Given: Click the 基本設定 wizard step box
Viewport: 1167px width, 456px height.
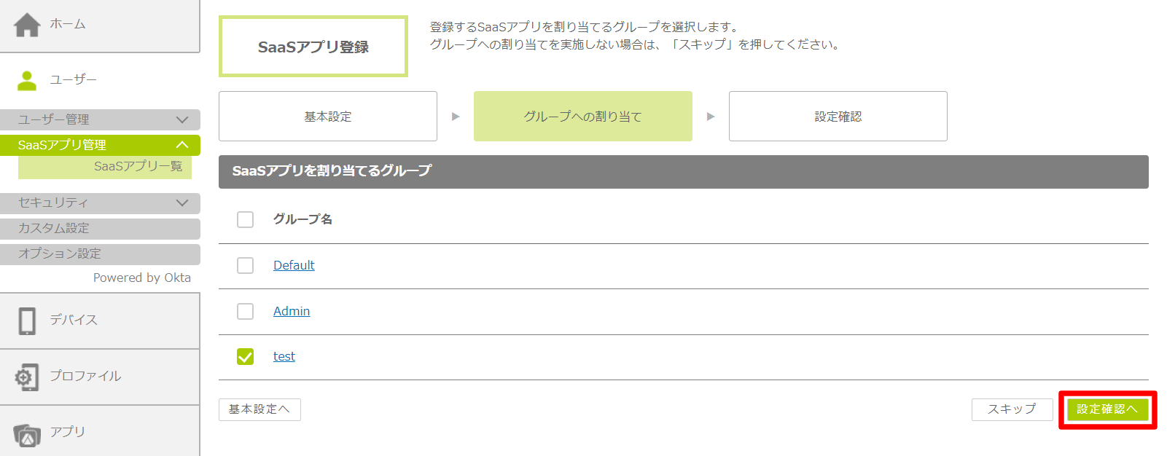Looking at the screenshot, I should pos(328,117).
